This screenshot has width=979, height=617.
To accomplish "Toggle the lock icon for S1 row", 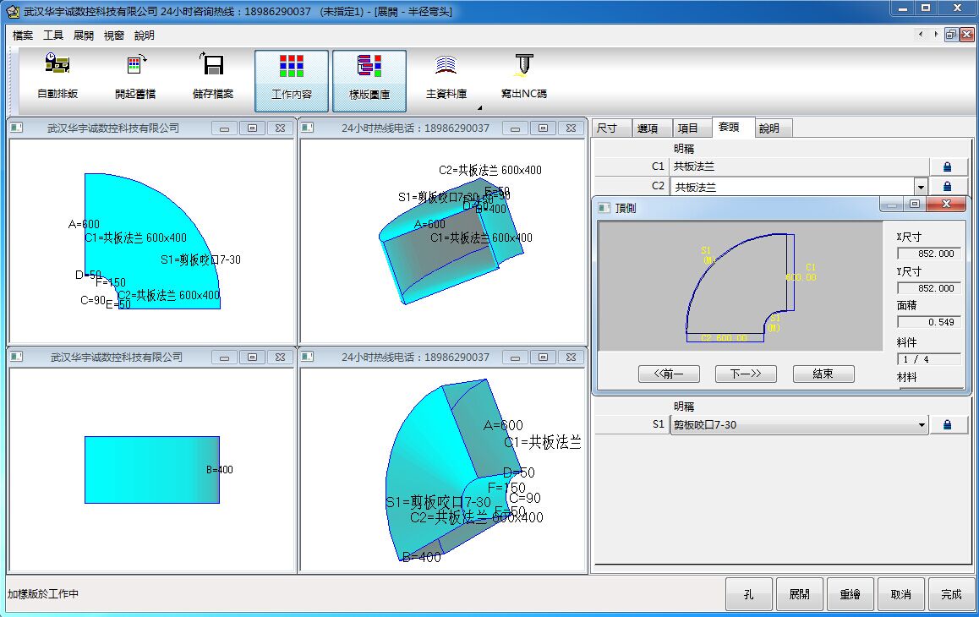I will coord(947,425).
